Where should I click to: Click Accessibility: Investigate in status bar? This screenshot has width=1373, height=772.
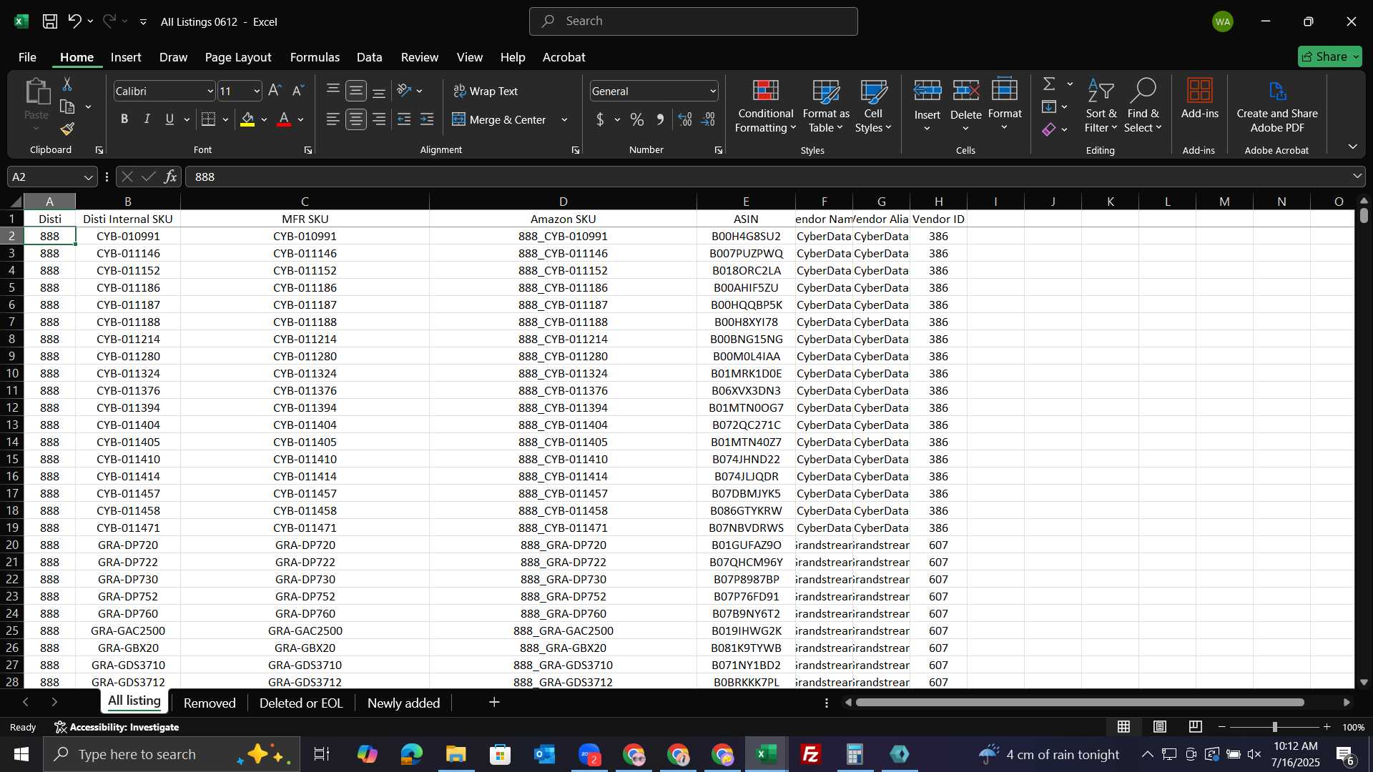[117, 727]
